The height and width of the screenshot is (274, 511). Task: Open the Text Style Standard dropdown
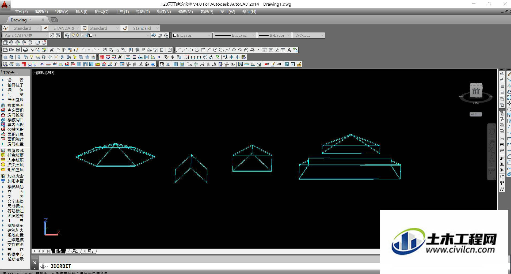[25, 28]
